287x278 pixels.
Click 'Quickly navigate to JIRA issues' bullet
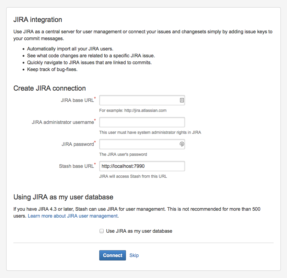click(x=89, y=62)
